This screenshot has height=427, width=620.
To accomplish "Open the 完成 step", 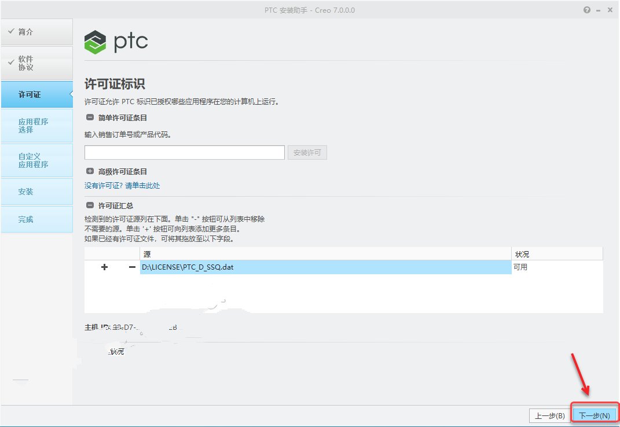I will (37, 219).
